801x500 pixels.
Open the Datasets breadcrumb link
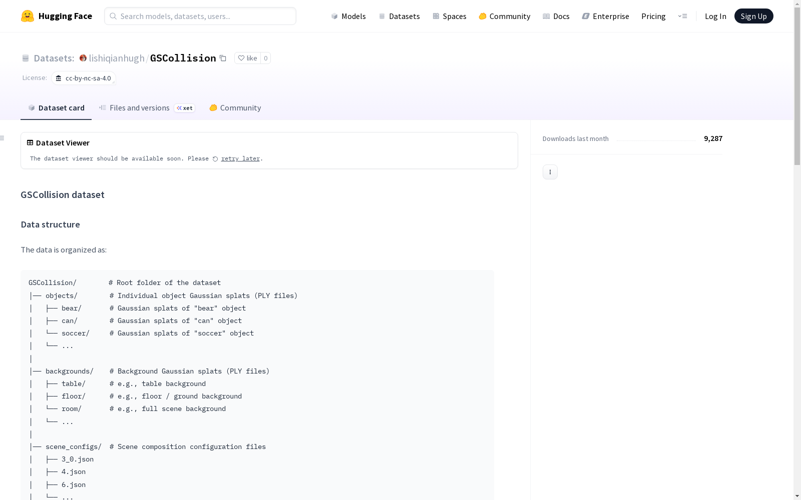[54, 58]
